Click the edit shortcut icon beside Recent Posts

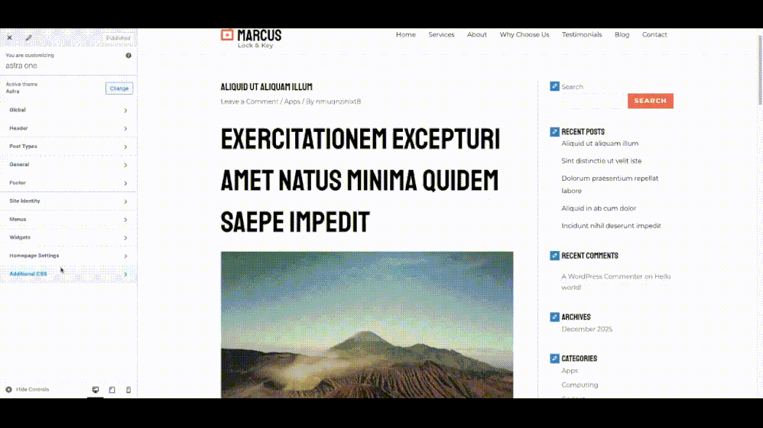554,132
